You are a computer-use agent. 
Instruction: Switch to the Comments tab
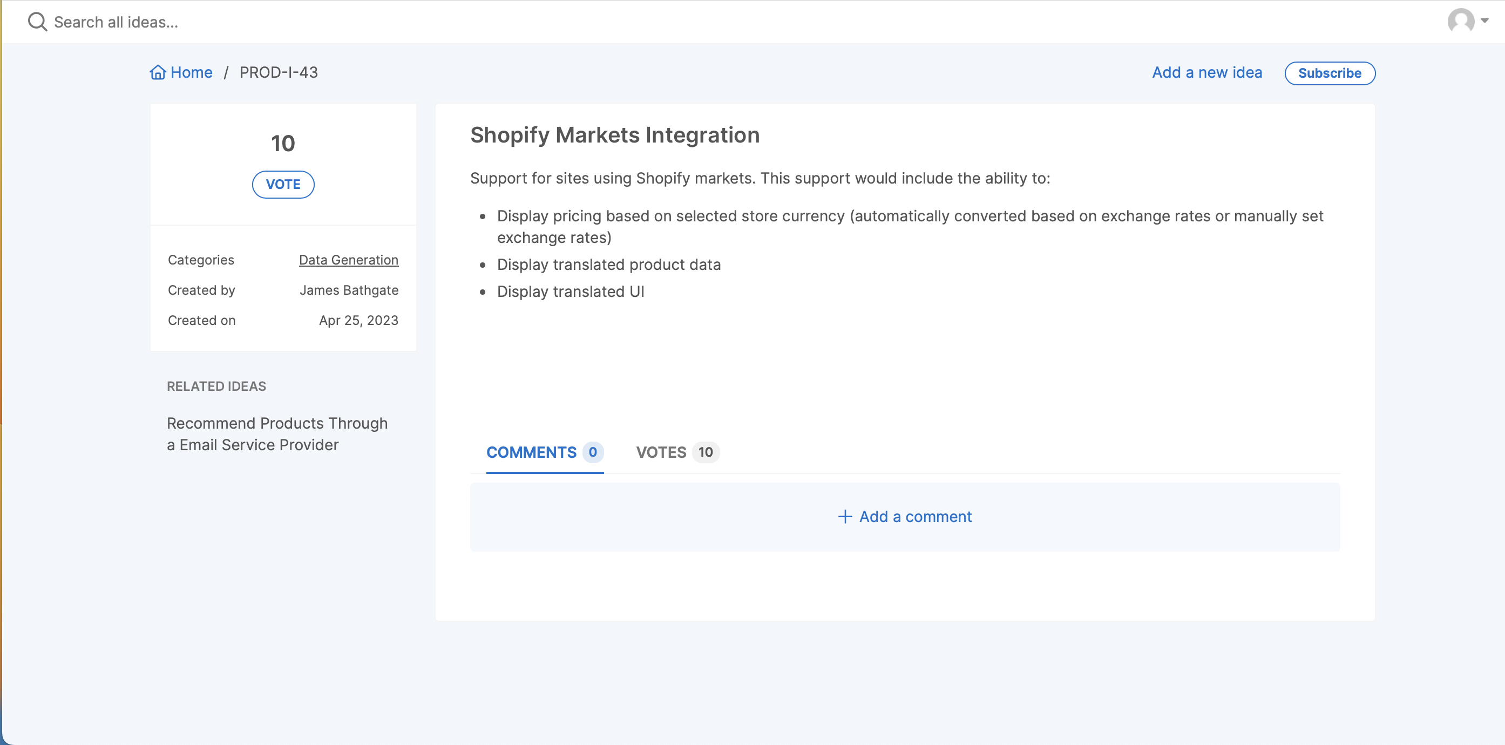[545, 452]
